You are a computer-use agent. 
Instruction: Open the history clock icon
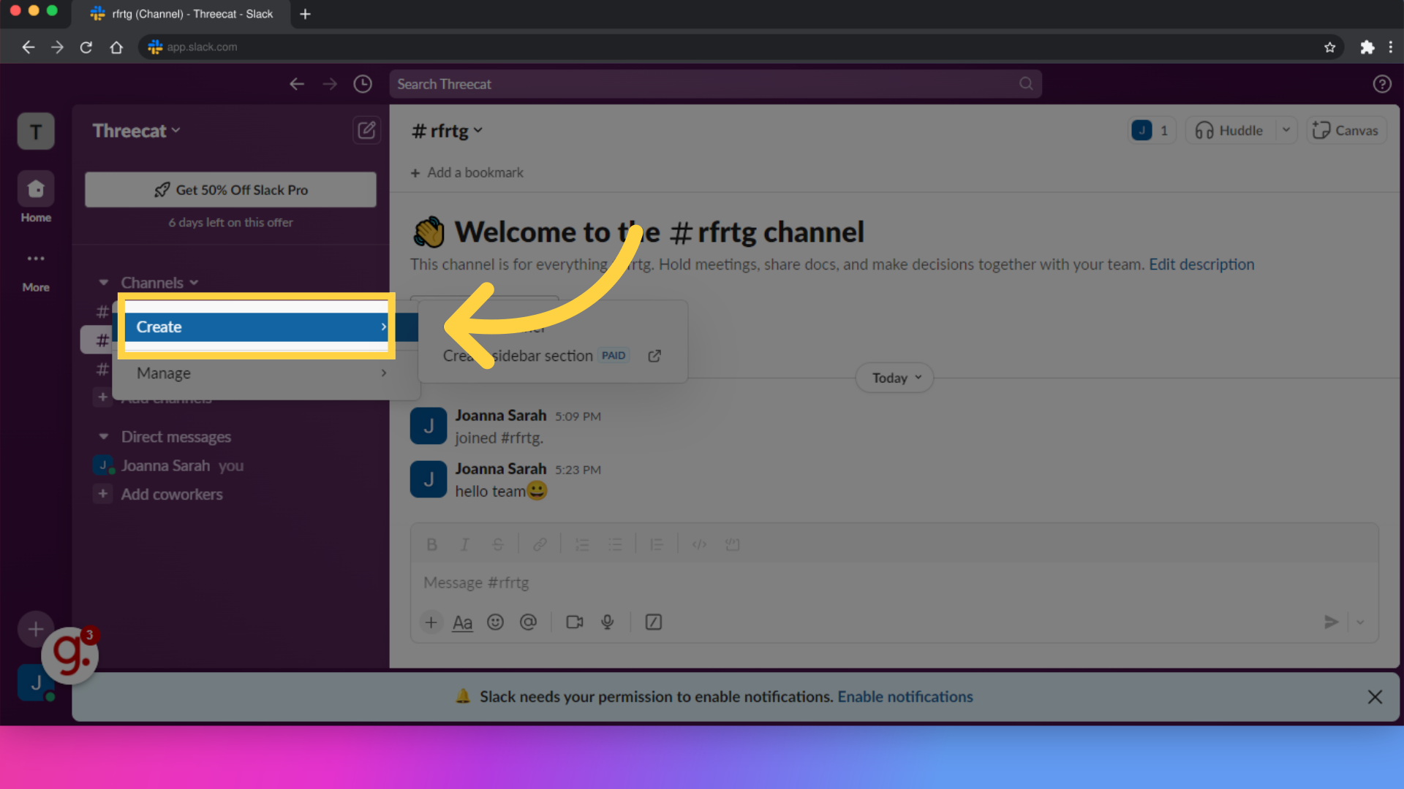tap(363, 84)
